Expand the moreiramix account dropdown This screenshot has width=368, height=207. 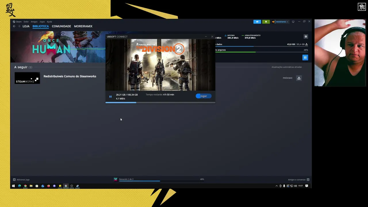point(280,22)
